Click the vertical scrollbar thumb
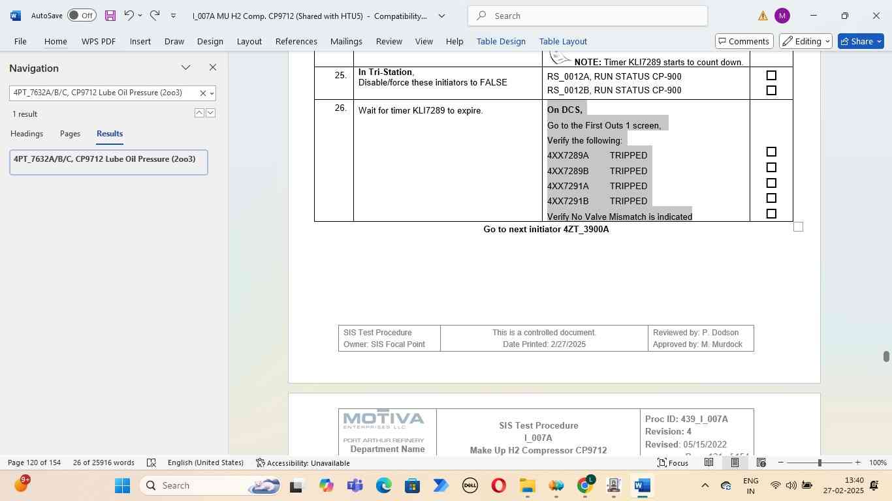 (886, 356)
